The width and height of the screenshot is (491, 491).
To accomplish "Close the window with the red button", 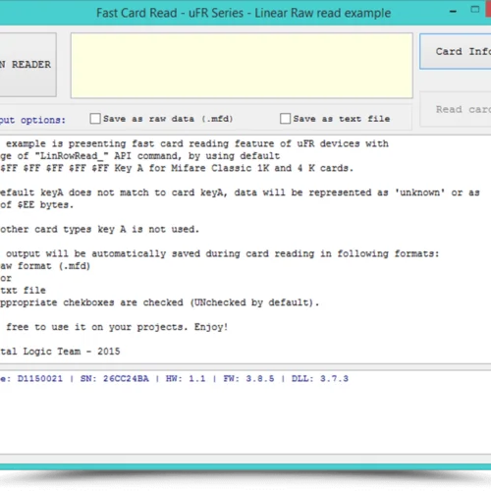I will point(488,9).
